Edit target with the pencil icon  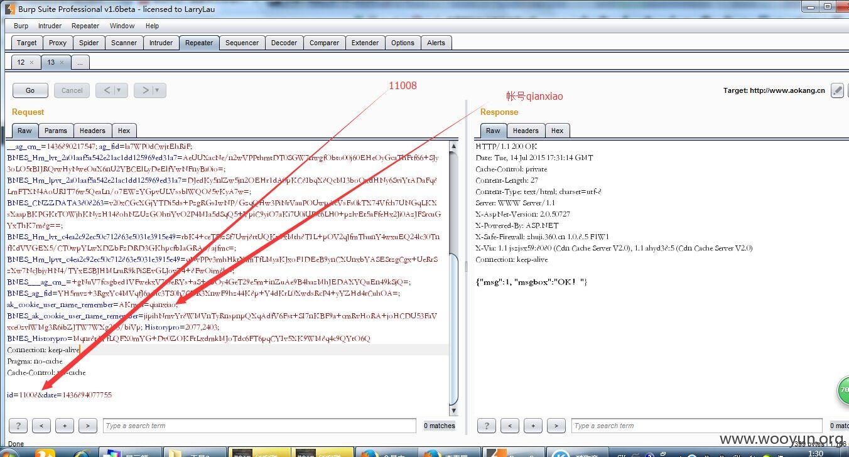pyautogui.click(x=837, y=90)
